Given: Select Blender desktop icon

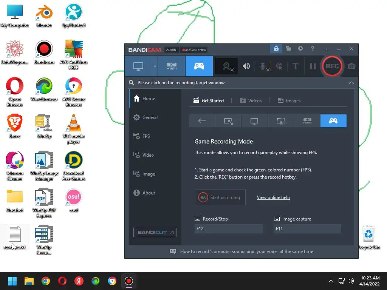Looking at the screenshot, I should pos(44,16).
